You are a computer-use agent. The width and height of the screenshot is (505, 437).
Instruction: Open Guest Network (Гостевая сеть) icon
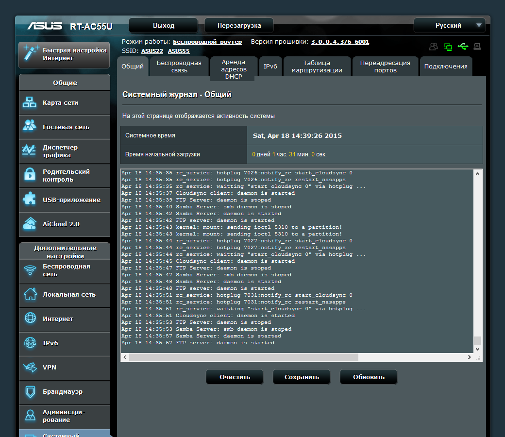pos(30,126)
